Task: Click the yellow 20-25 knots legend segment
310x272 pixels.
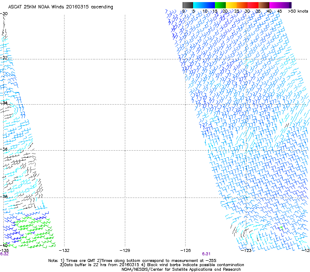Action: [231, 5]
